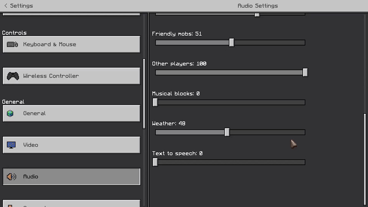Select the partially visible button below Audio

(x=72, y=203)
